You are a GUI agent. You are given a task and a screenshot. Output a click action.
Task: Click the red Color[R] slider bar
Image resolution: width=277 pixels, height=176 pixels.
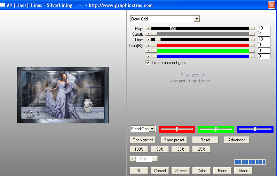pos(200,45)
